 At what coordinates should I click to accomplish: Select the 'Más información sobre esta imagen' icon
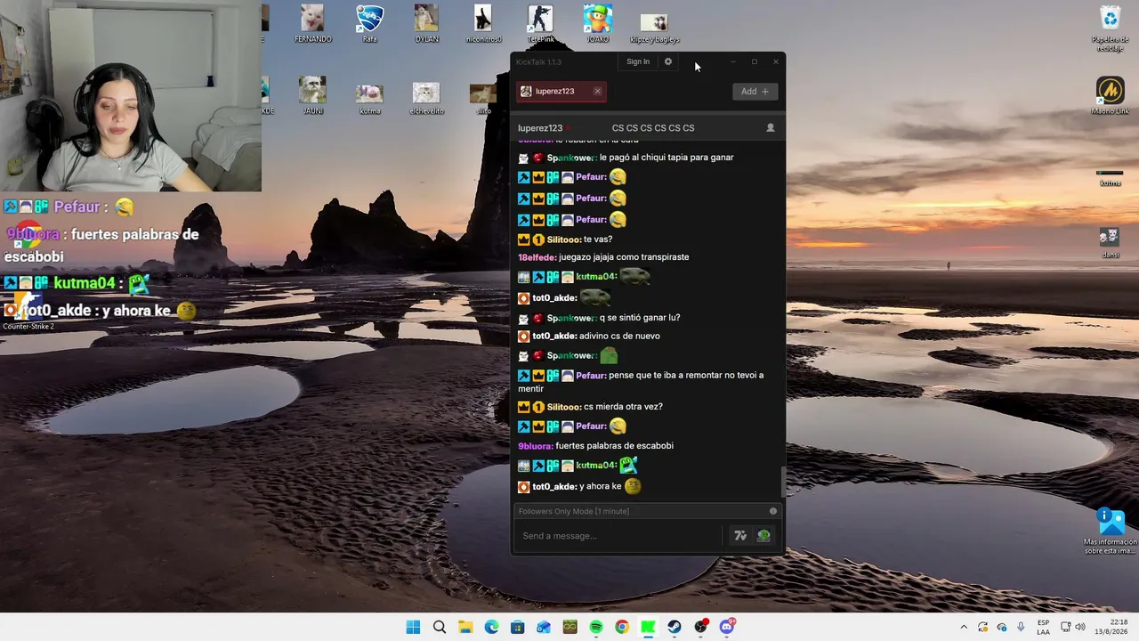click(1110, 531)
